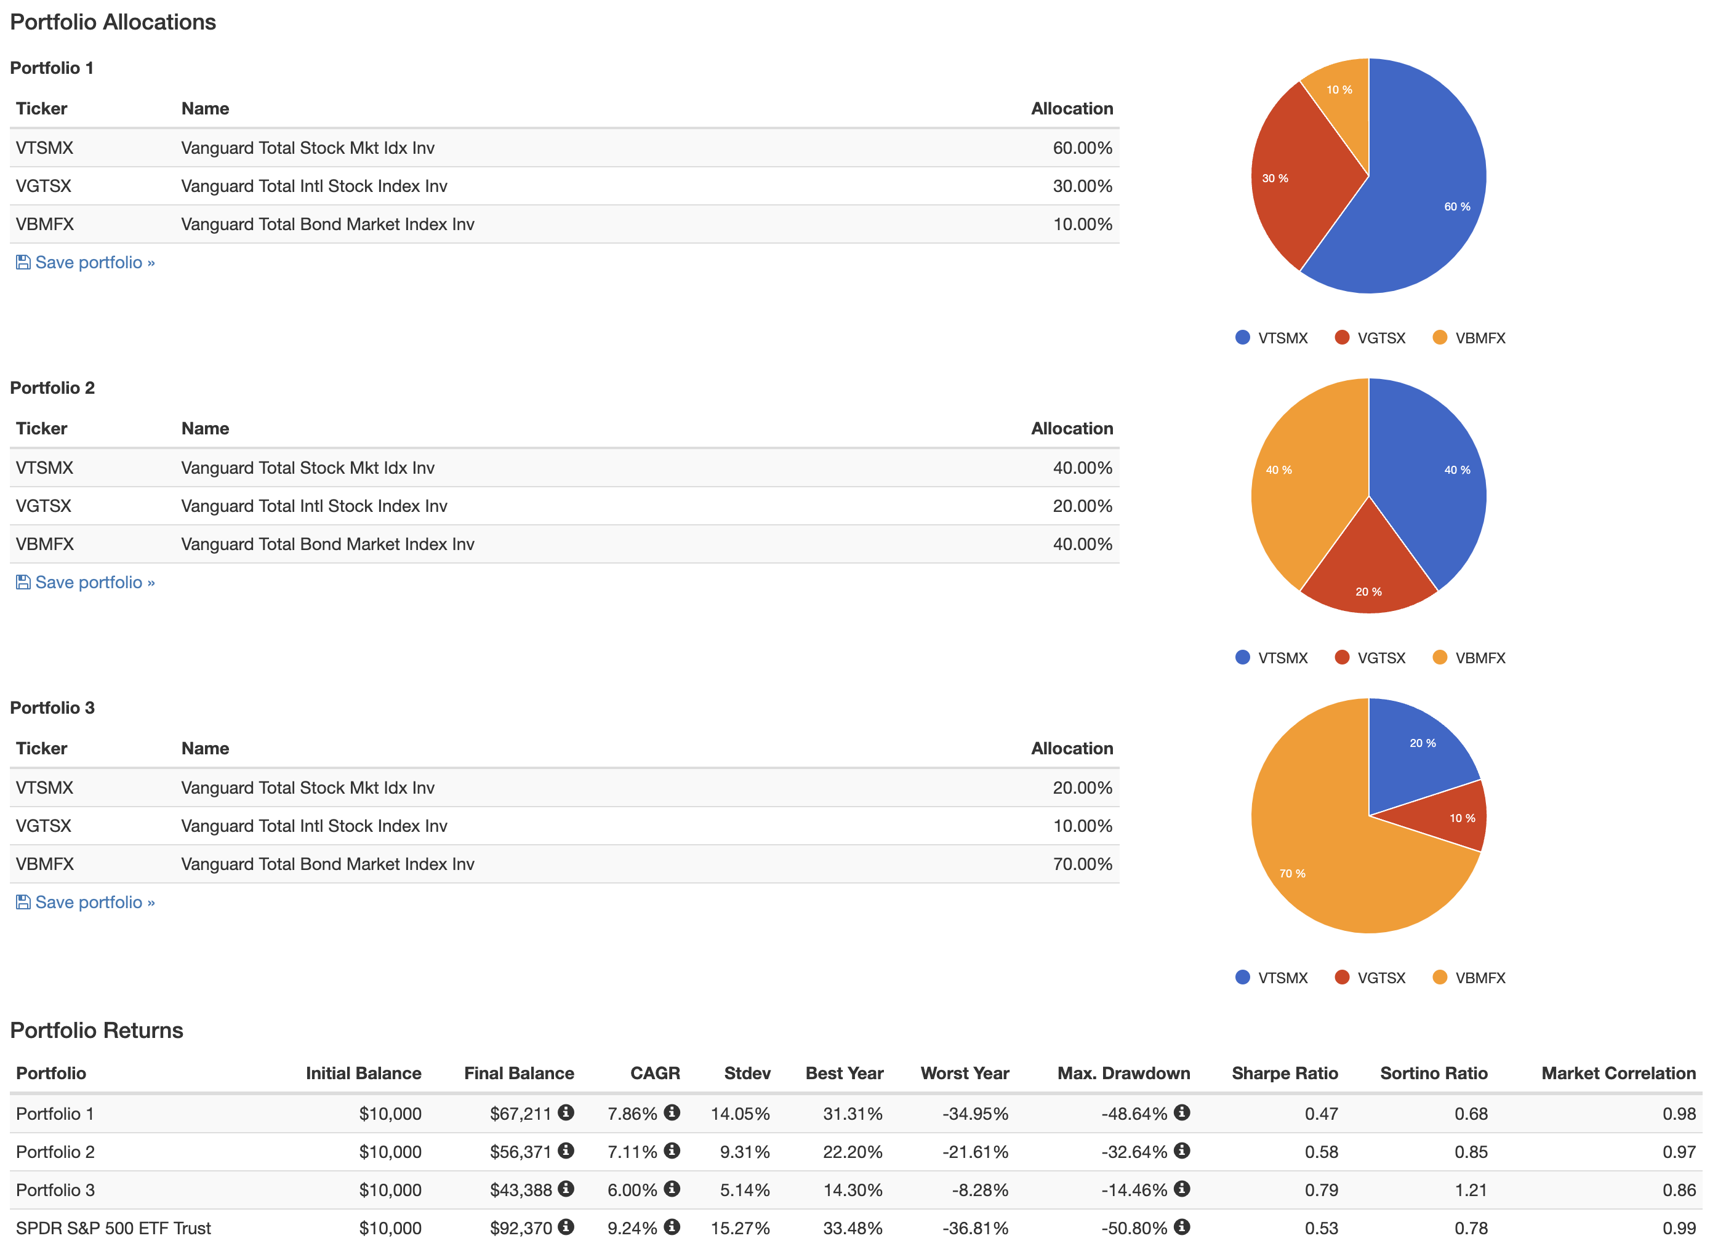Click the save floppy icon under Portfolio 3

click(23, 902)
